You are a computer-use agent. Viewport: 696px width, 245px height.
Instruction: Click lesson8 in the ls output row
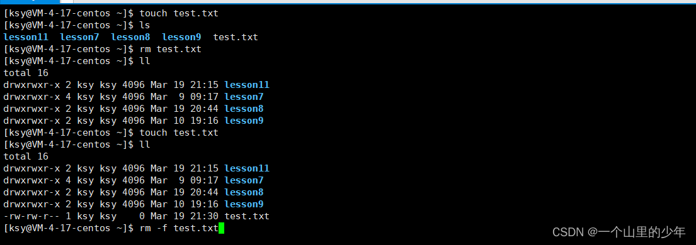pos(130,37)
